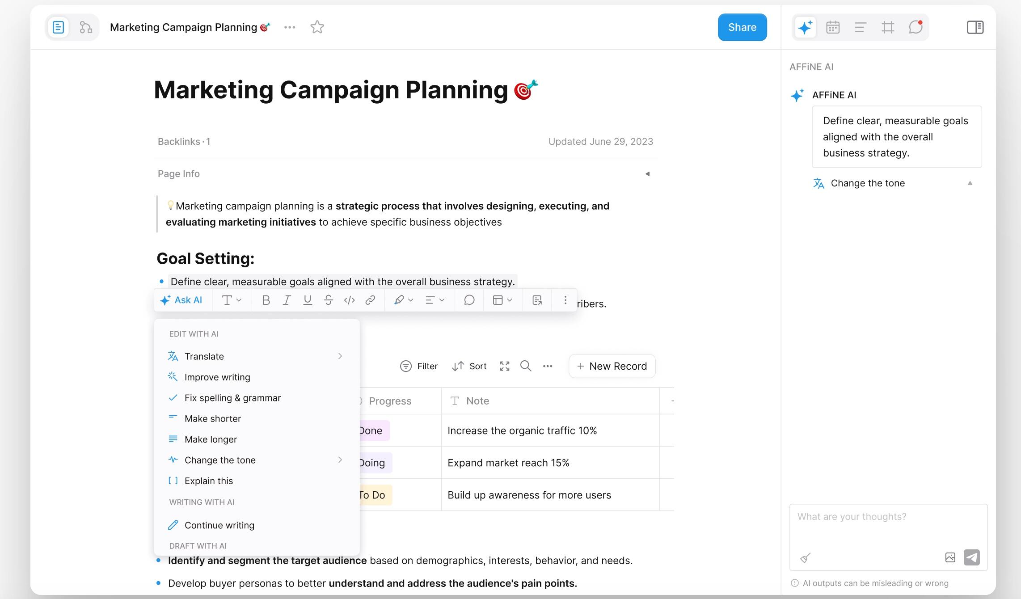The width and height of the screenshot is (1021, 599).
Task: Click the Done status tag
Action: 374,431
